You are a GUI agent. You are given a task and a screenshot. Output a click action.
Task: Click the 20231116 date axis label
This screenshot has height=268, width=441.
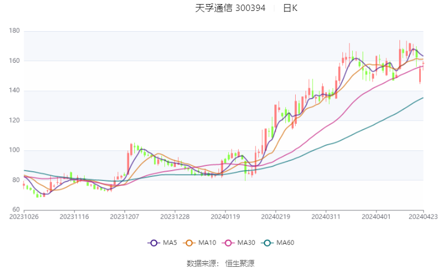(x=74, y=217)
